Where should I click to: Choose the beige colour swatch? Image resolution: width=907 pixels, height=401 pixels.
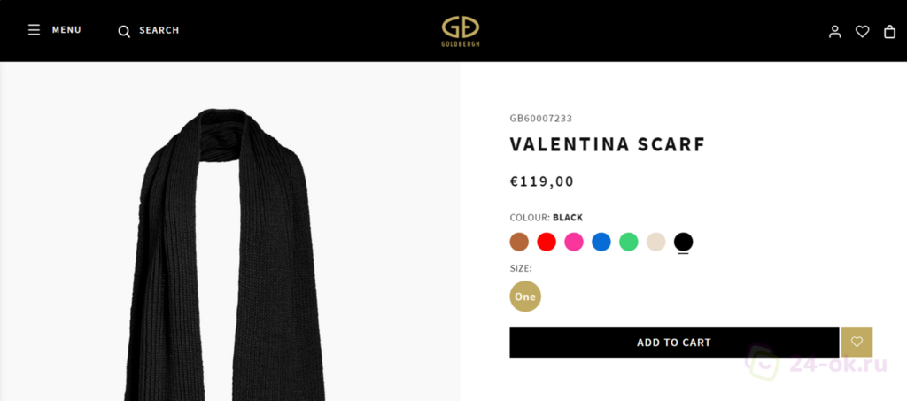click(x=656, y=242)
